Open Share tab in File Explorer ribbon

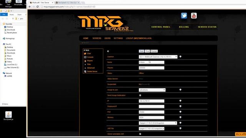(20, 15)
